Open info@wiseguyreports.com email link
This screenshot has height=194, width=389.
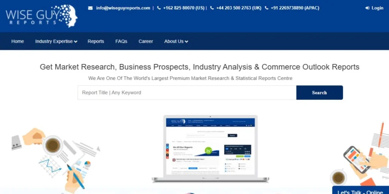coord(123,8)
